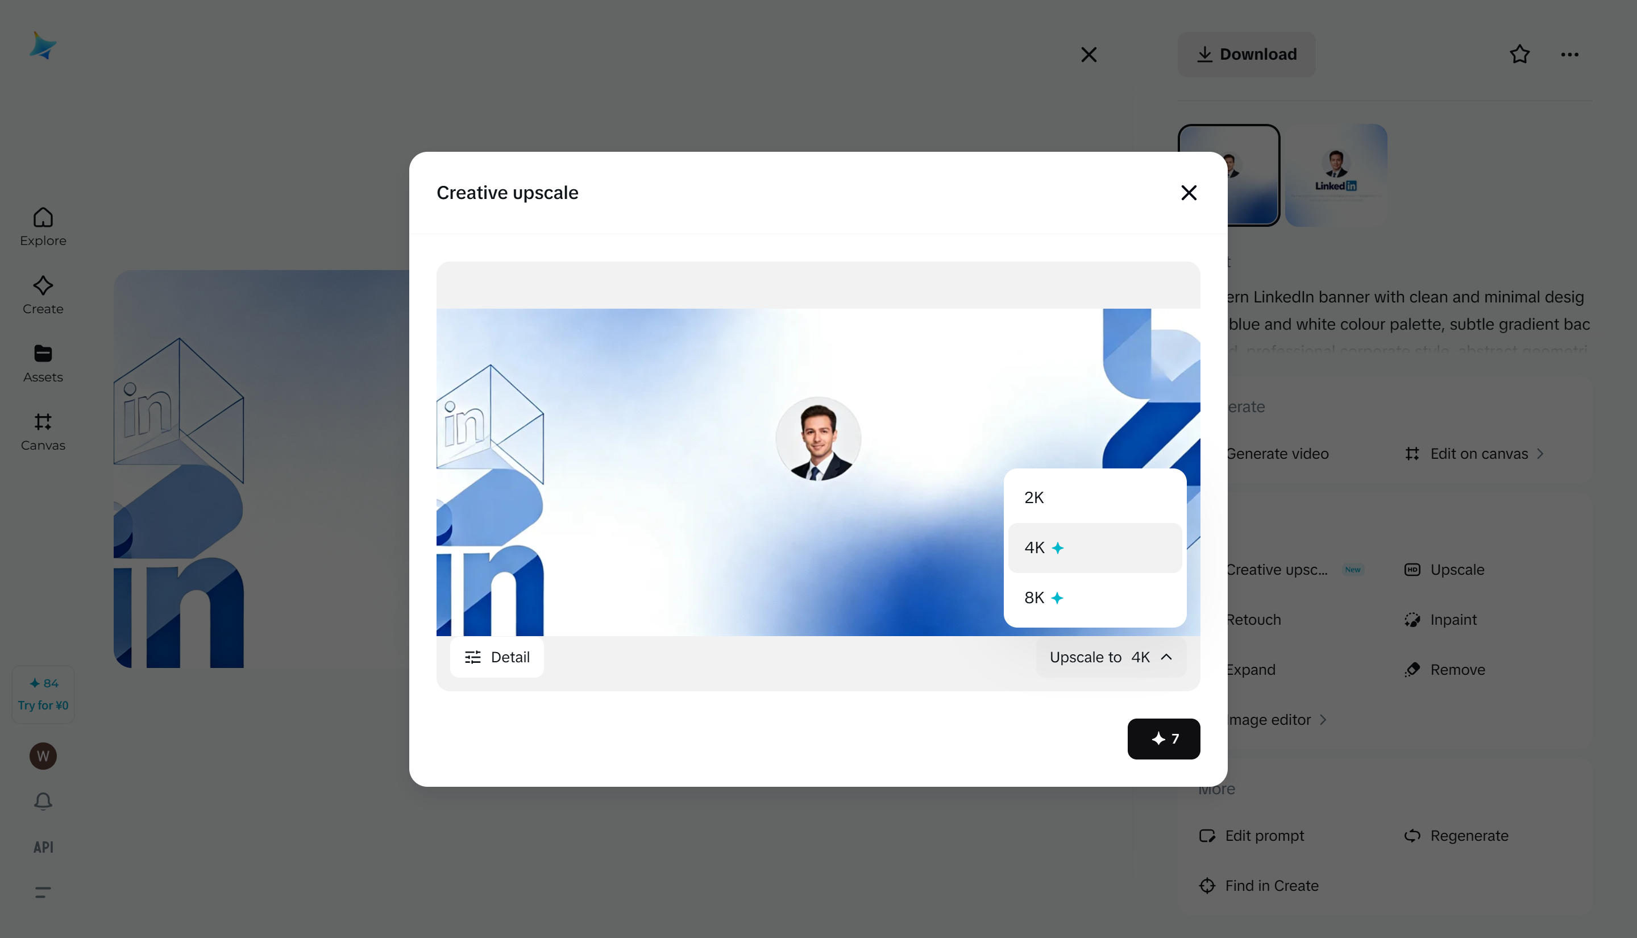1637x938 pixels.
Task: Favorite the image with star icon
Action: click(1519, 54)
